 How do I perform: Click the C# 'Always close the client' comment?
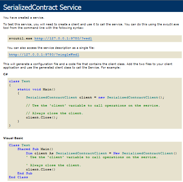click(x=55, y=113)
